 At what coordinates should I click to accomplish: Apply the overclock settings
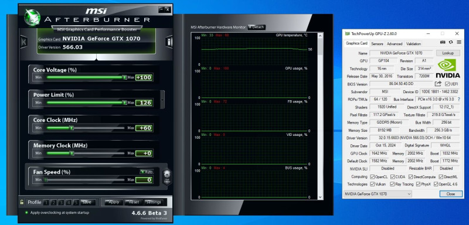click(x=114, y=202)
